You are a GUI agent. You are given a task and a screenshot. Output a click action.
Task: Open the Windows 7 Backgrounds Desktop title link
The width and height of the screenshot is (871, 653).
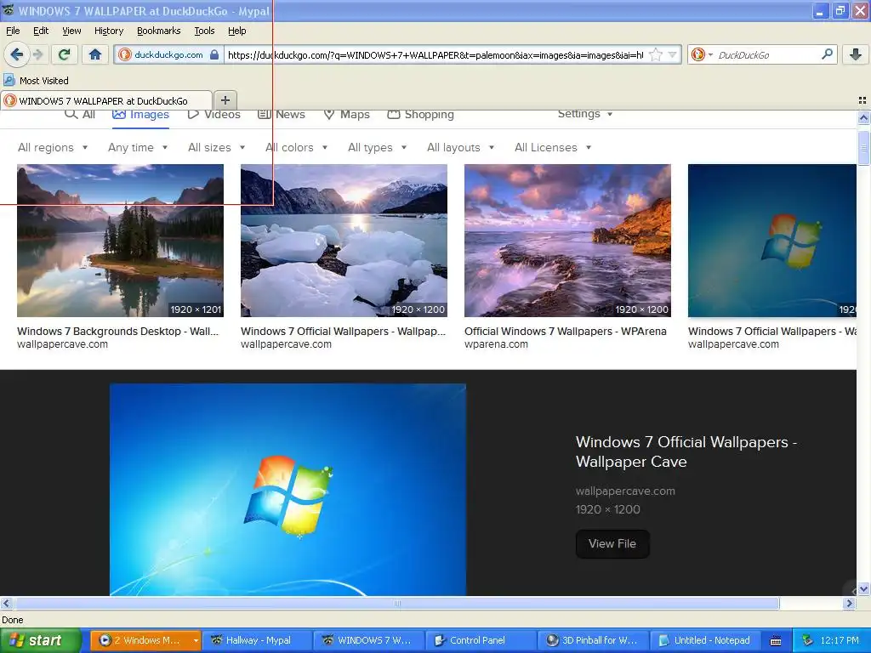(117, 331)
